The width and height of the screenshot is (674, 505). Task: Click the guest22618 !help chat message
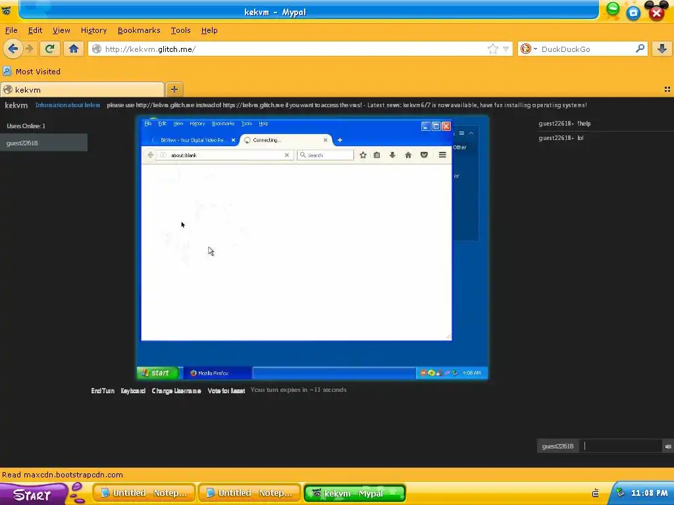pyautogui.click(x=564, y=124)
